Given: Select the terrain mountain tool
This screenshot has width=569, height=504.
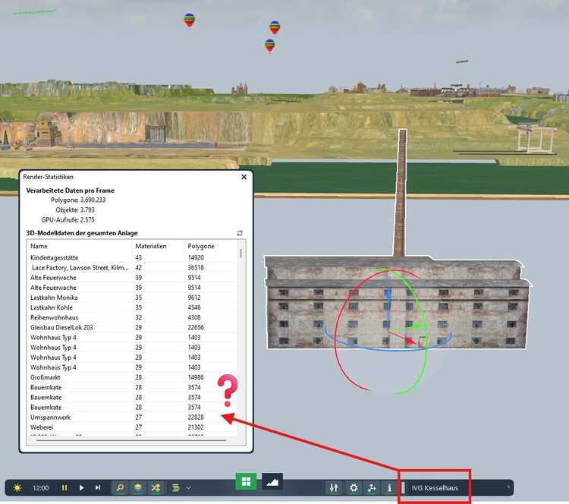Looking at the screenshot, I should (272, 481).
